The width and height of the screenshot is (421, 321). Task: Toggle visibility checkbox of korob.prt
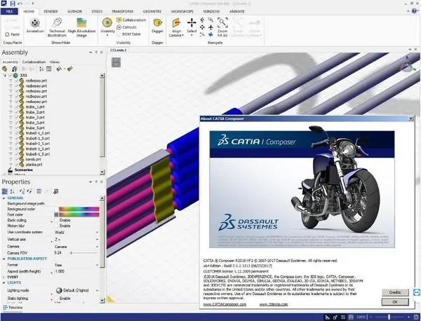17,159
